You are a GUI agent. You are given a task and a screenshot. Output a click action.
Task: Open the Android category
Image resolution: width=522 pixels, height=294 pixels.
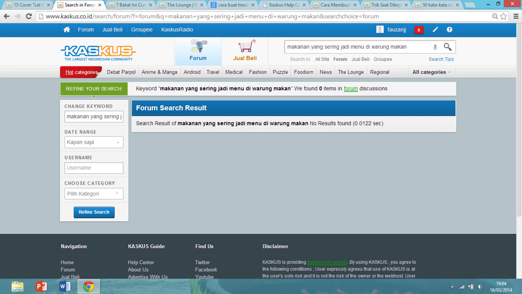[x=192, y=72]
